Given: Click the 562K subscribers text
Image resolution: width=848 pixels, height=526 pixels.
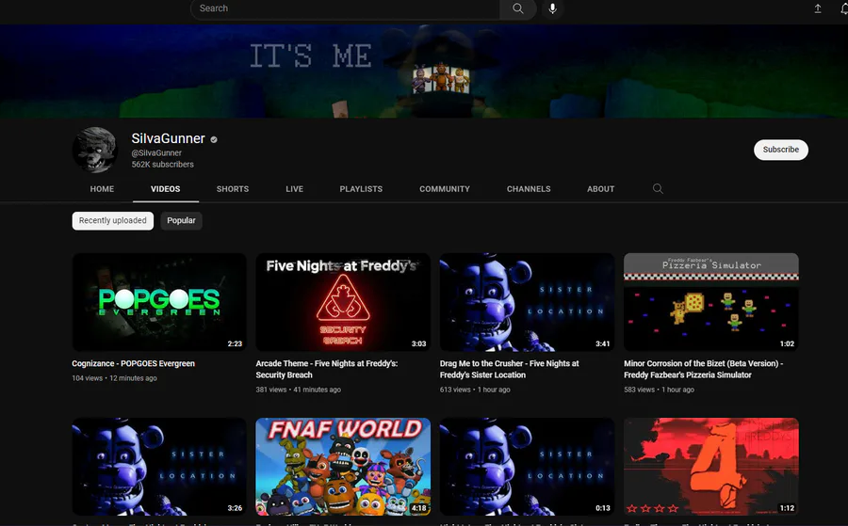Looking at the screenshot, I should point(162,164).
